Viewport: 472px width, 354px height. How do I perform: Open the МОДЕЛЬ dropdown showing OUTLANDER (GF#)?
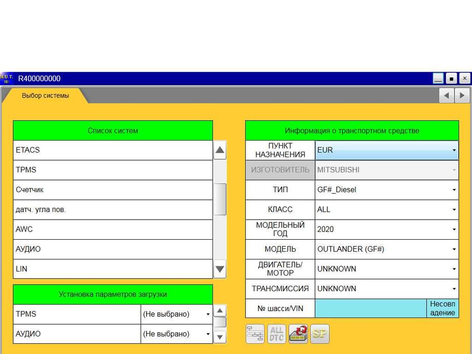point(387,249)
